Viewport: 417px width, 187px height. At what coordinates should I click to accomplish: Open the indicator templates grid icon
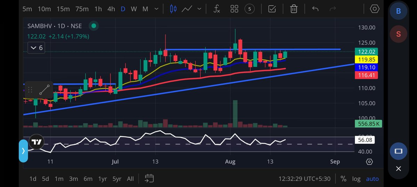234,9
